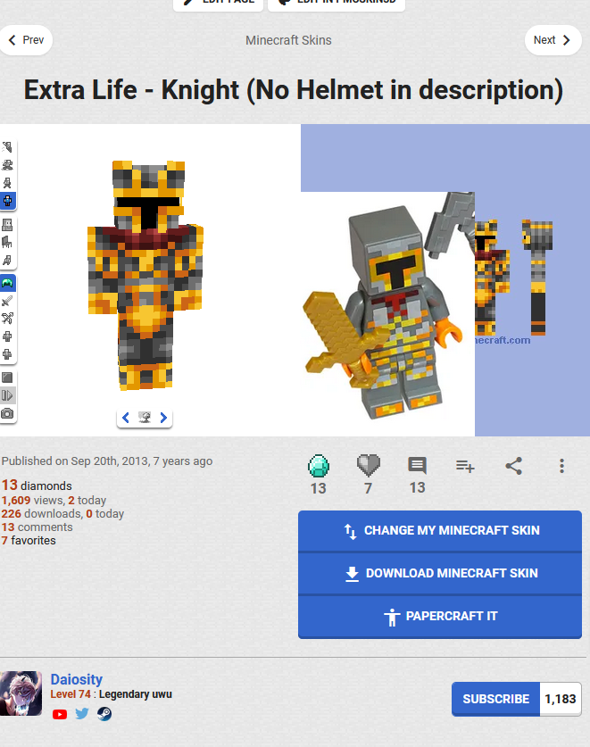The image size is (590, 747).
Task: Open the three-dot more options menu
Action: [561, 466]
